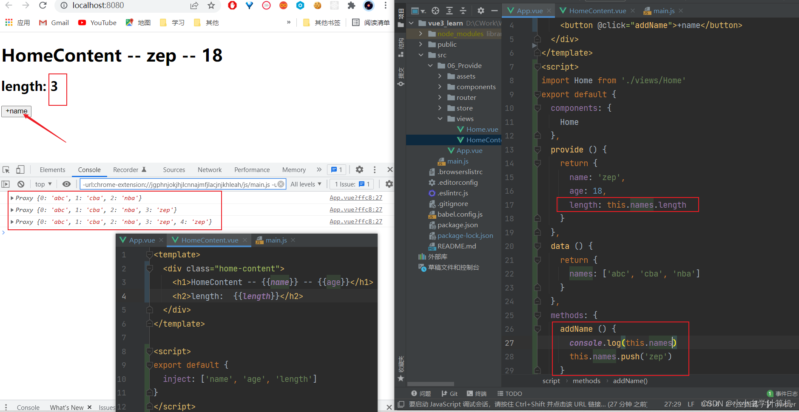Screen dimensions: 799x412
Task: Open the 学习 bookmark folder
Action: point(172,23)
